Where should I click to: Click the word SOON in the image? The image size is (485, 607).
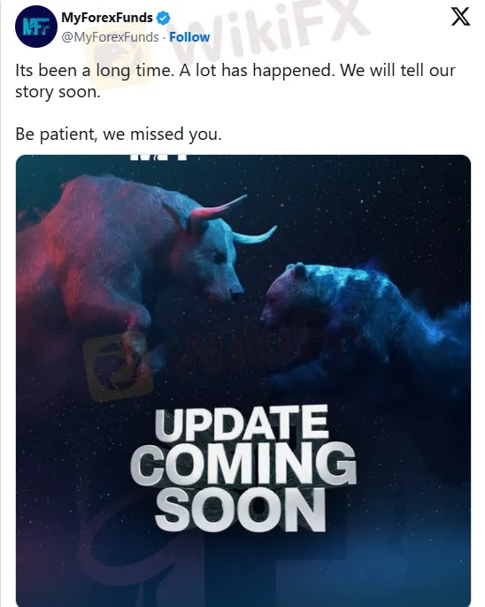pos(240,509)
